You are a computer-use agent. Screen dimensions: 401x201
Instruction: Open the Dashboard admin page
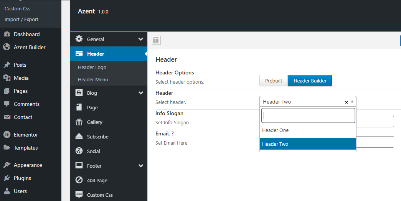(26, 34)
